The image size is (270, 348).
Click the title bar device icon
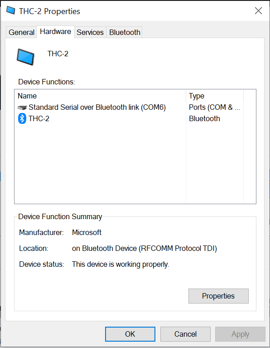[10, 10]
